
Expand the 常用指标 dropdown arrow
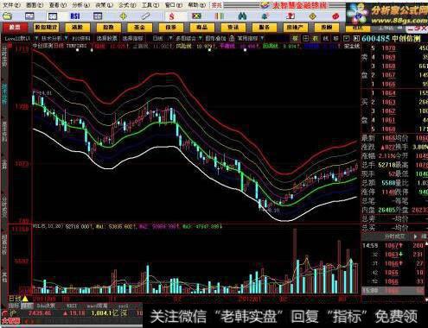point(262,38)
